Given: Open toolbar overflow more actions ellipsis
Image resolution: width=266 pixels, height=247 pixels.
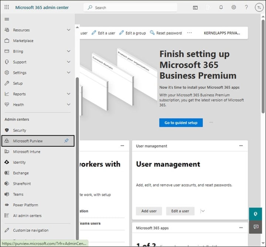Looking at the screenshot, I should [x=190, y=33].
